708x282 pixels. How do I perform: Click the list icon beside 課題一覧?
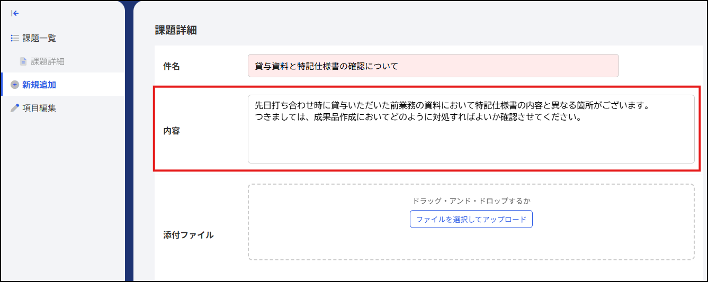click(15, 38)
